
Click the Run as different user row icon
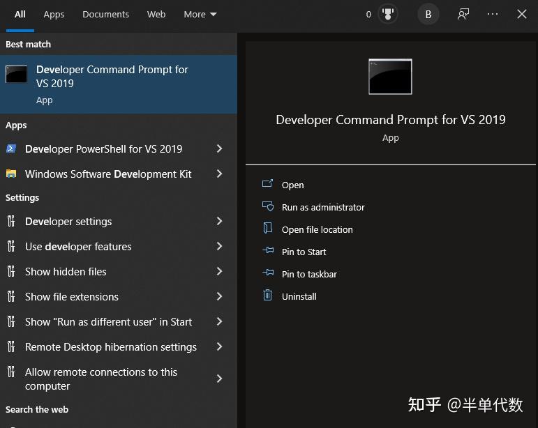click(x=11, y=321)
